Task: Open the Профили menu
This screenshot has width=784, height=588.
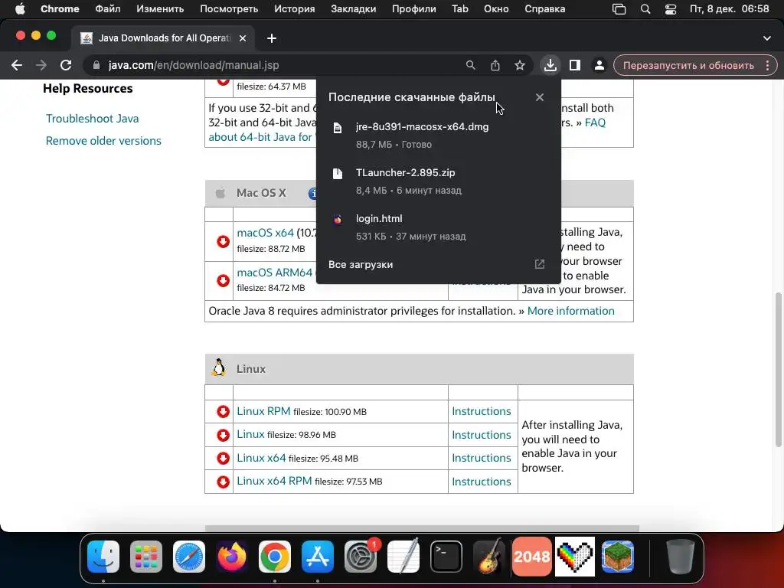Action: (x=414, y=9)
